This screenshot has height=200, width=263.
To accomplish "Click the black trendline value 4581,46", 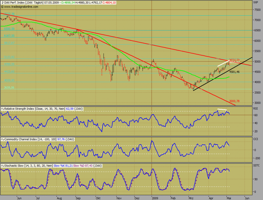I will [234, 72].
